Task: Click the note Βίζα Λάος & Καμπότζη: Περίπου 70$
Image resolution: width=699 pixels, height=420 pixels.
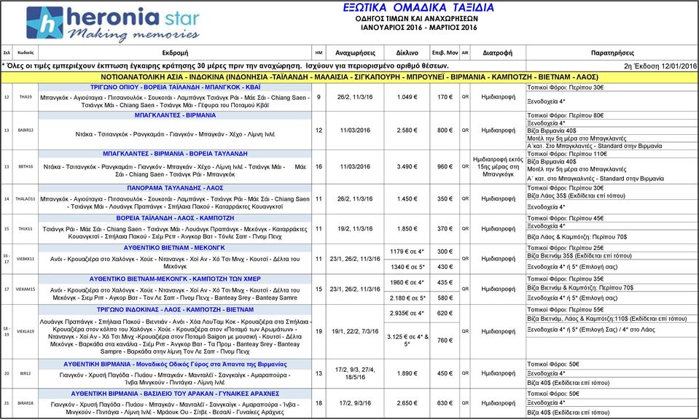Action: coord(577,237)
